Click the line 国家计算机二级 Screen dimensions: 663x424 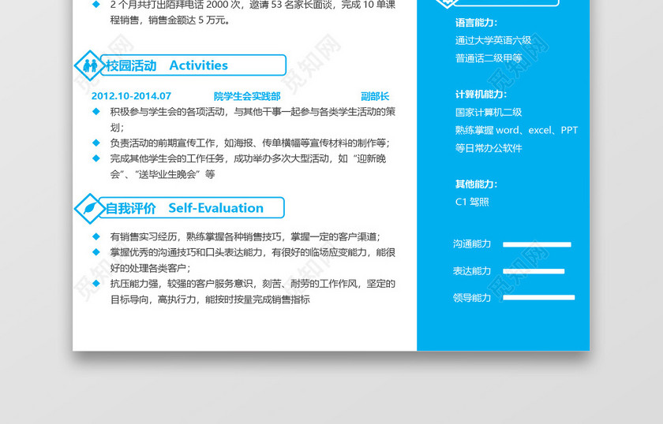click(x=489, y=113)
